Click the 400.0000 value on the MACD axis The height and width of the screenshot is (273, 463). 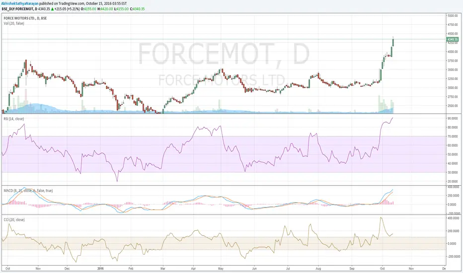[453, 187]
